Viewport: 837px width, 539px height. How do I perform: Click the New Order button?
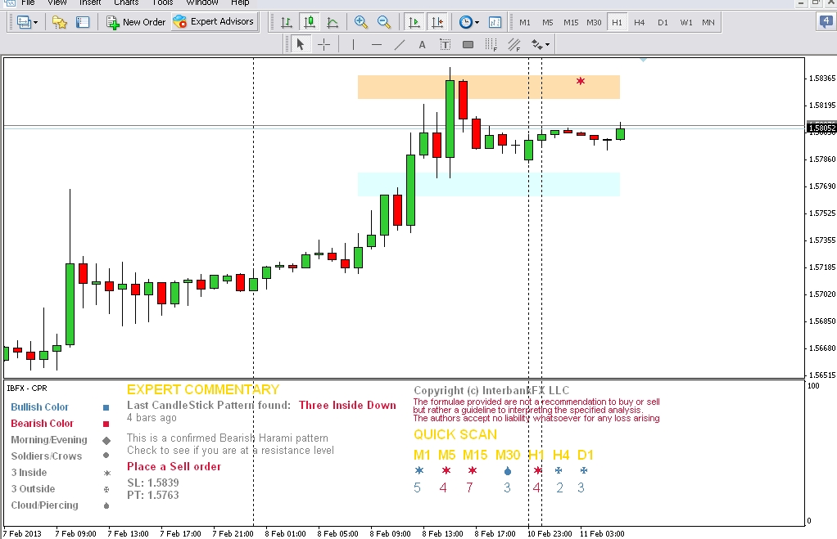(x=136, y=22)
